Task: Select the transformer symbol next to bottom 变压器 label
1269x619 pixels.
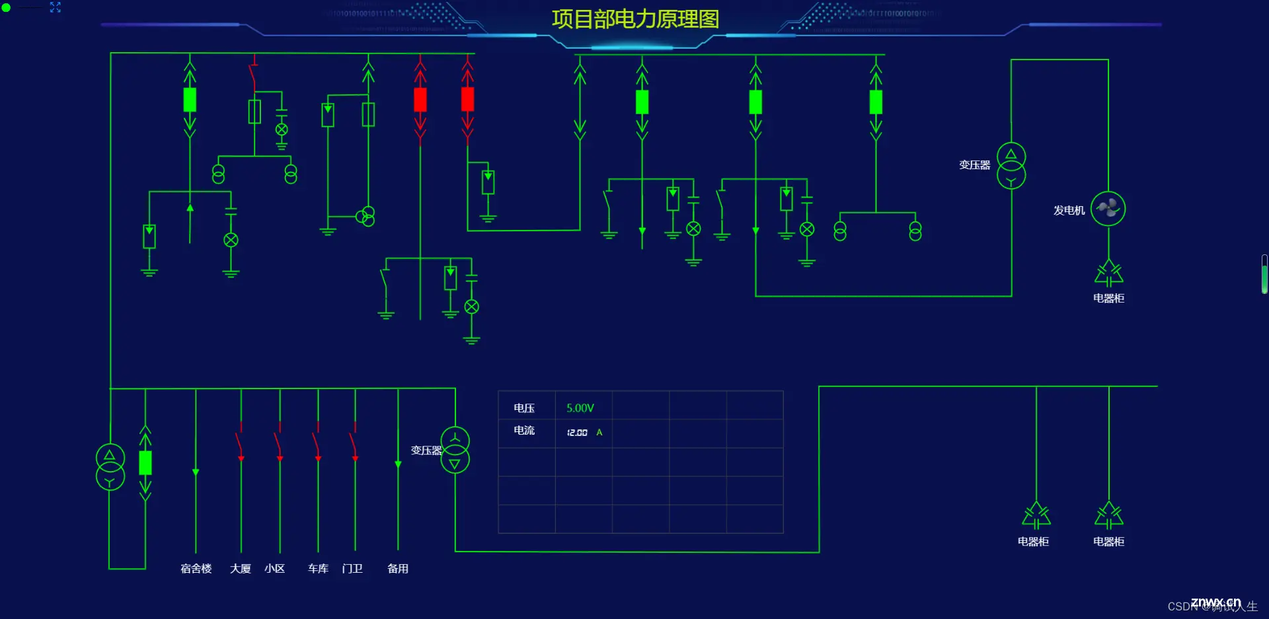Action: coord(455,451)
